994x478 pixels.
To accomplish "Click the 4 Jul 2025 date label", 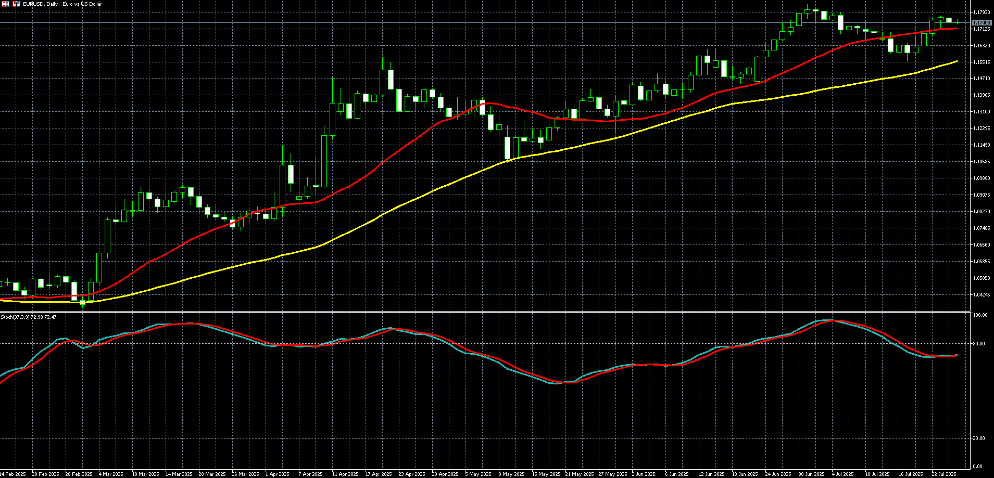I will [843, 474].
